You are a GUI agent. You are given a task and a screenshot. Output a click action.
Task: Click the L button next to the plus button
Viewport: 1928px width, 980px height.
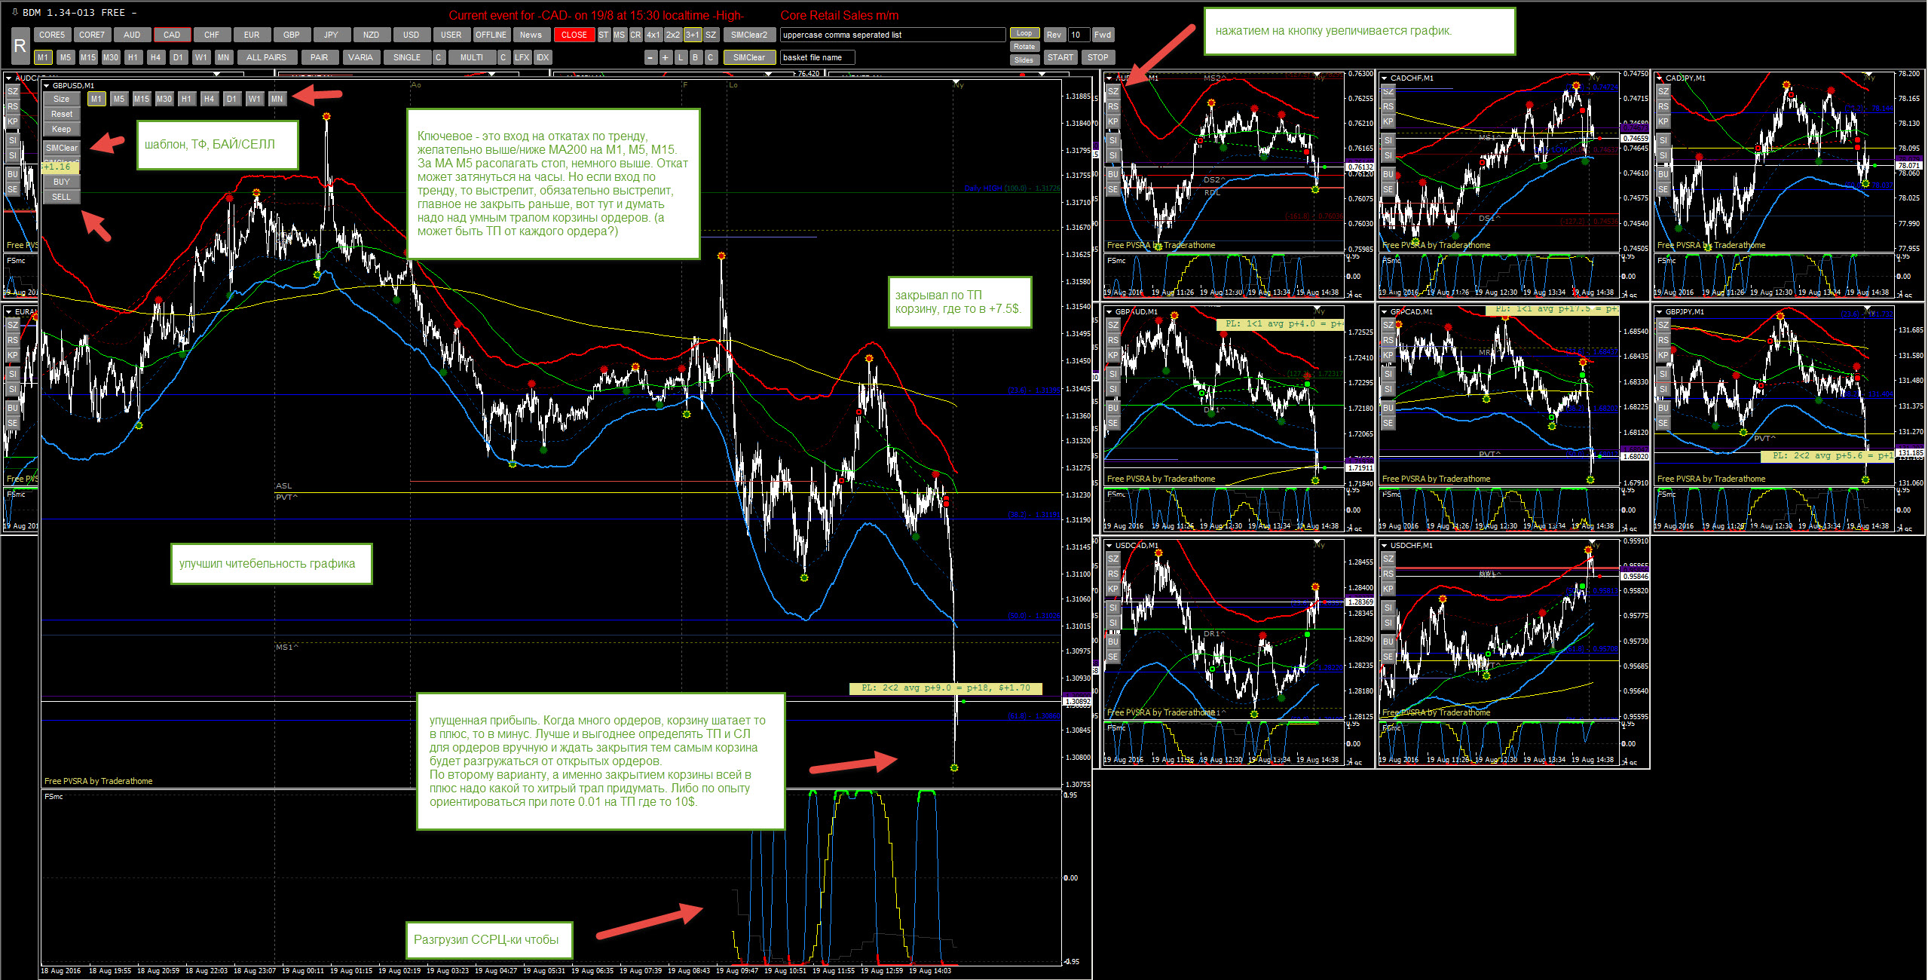pyautogui.click(x=681, y=57)
